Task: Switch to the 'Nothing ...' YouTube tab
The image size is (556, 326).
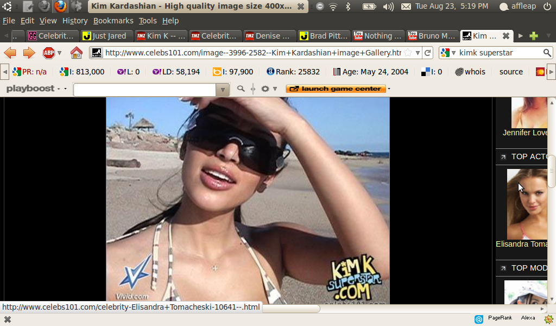Action: (x=378, y=36)
